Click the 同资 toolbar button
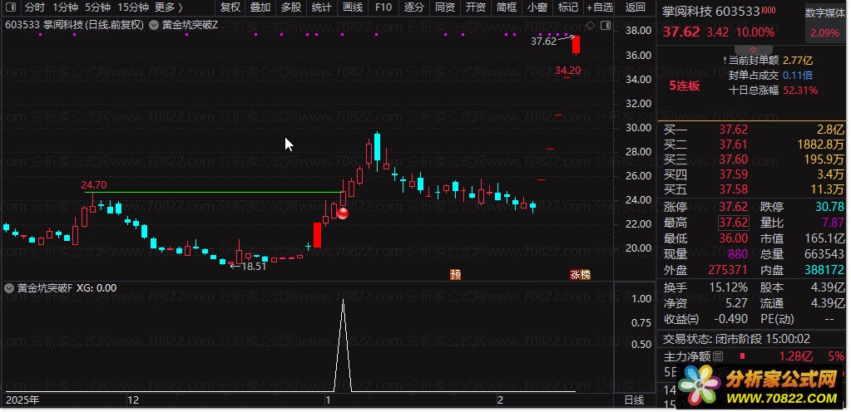 tap(445, 7)
